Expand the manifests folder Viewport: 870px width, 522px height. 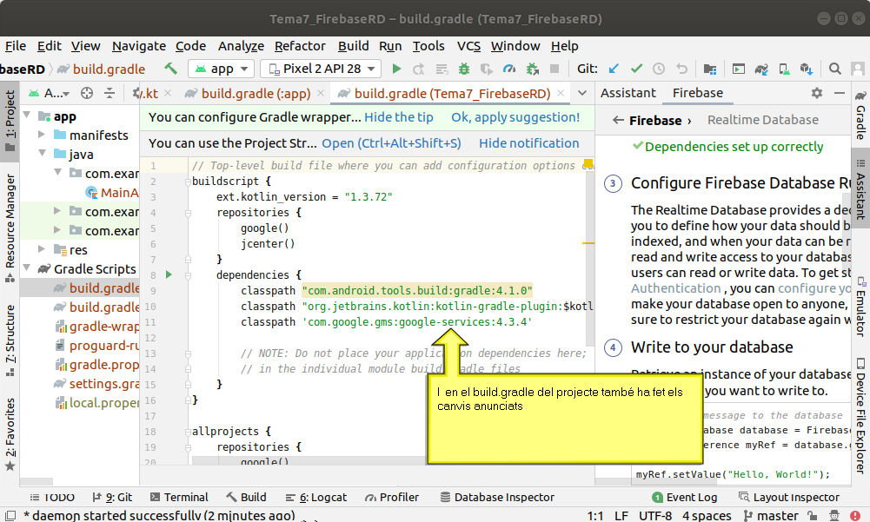[42, 135]
